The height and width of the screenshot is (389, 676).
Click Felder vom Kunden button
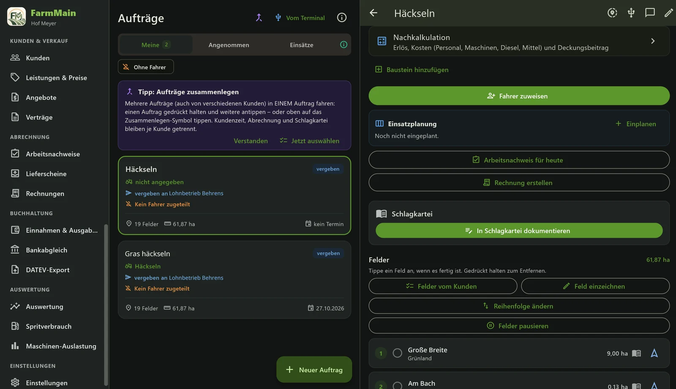(x=443, y=286)
